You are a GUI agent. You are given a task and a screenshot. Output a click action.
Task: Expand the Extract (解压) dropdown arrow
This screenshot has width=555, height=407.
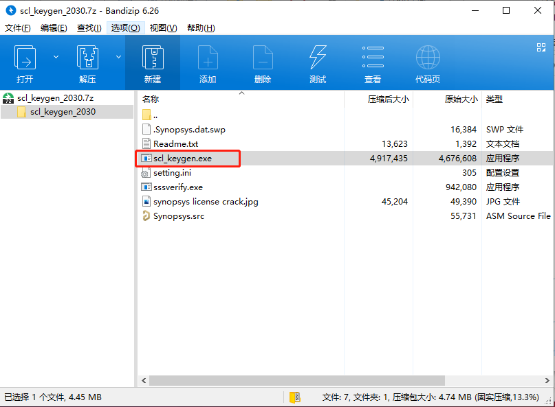coord(118,57)
